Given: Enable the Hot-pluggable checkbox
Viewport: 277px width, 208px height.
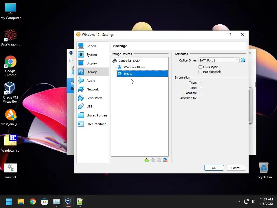Looking at the screenshot, I should click(200, 71).
